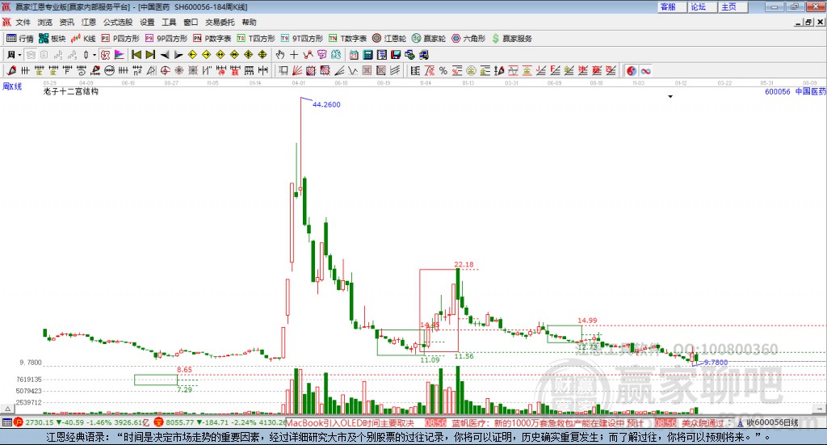
Task: Click the zigzag wave line tool
Action: 353,70
